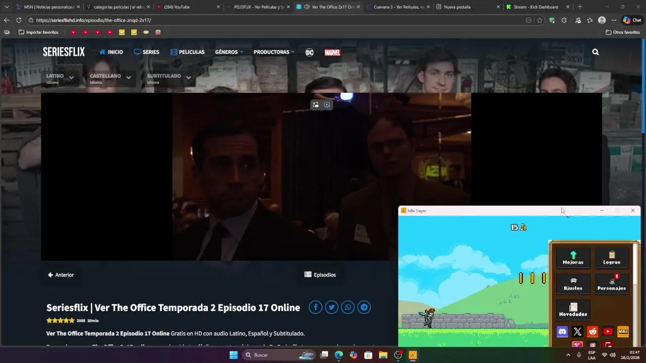Mute the The Office tab audio
This screenshot has height=363, width=646.
306,7
